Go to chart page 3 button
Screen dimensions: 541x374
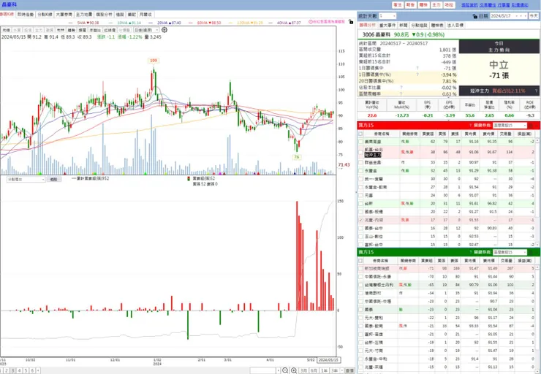coord(12,370)
